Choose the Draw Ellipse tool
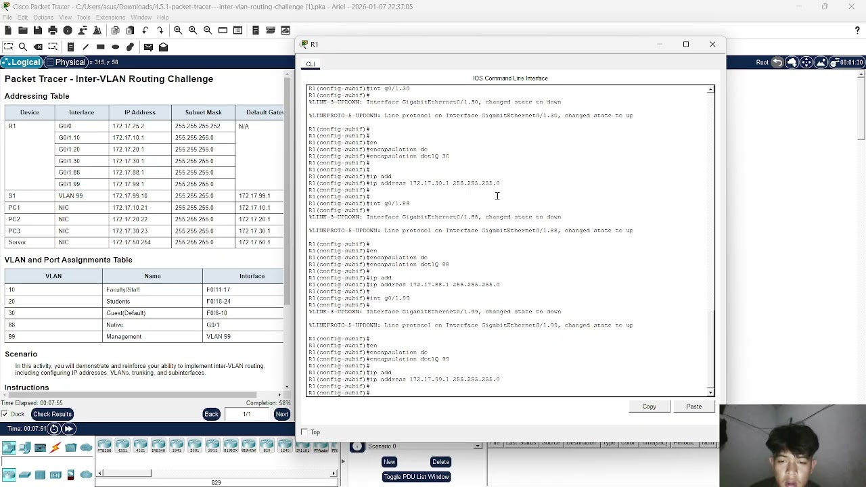This screenshot has width=866, height=487. [x=115, y=47]
